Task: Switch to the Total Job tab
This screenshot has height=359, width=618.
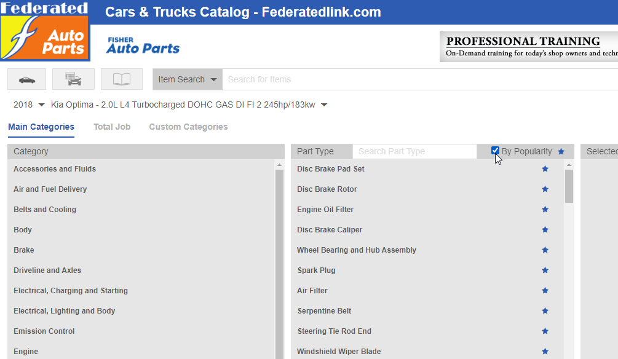Action: (x=111, y=127)
